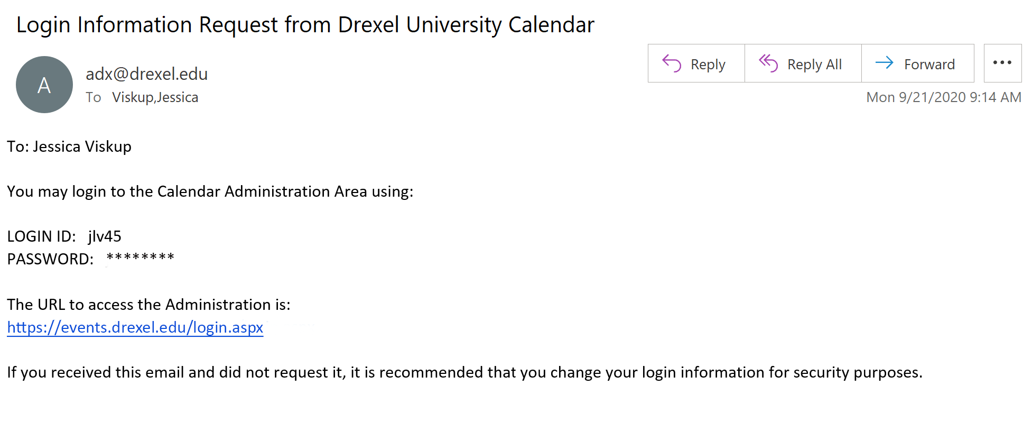Screen dimensions: 1032x422
Task: Click the Forward arrow icon
Action: pos(884,63)
